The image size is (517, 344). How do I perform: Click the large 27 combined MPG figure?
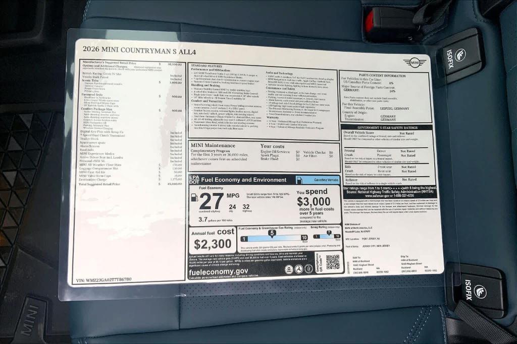tap(212, 201)
